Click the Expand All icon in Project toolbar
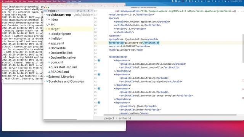 click(81, 11)
